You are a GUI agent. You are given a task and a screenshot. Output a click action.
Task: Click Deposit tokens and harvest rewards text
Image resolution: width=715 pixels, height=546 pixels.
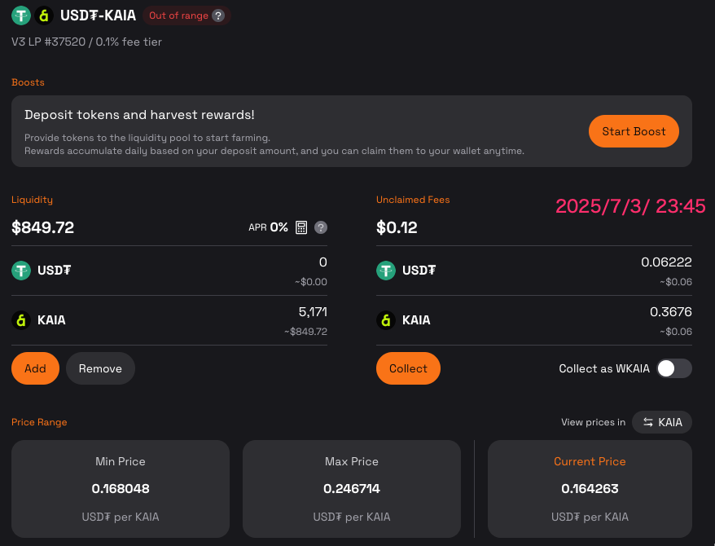pos(139,115)
